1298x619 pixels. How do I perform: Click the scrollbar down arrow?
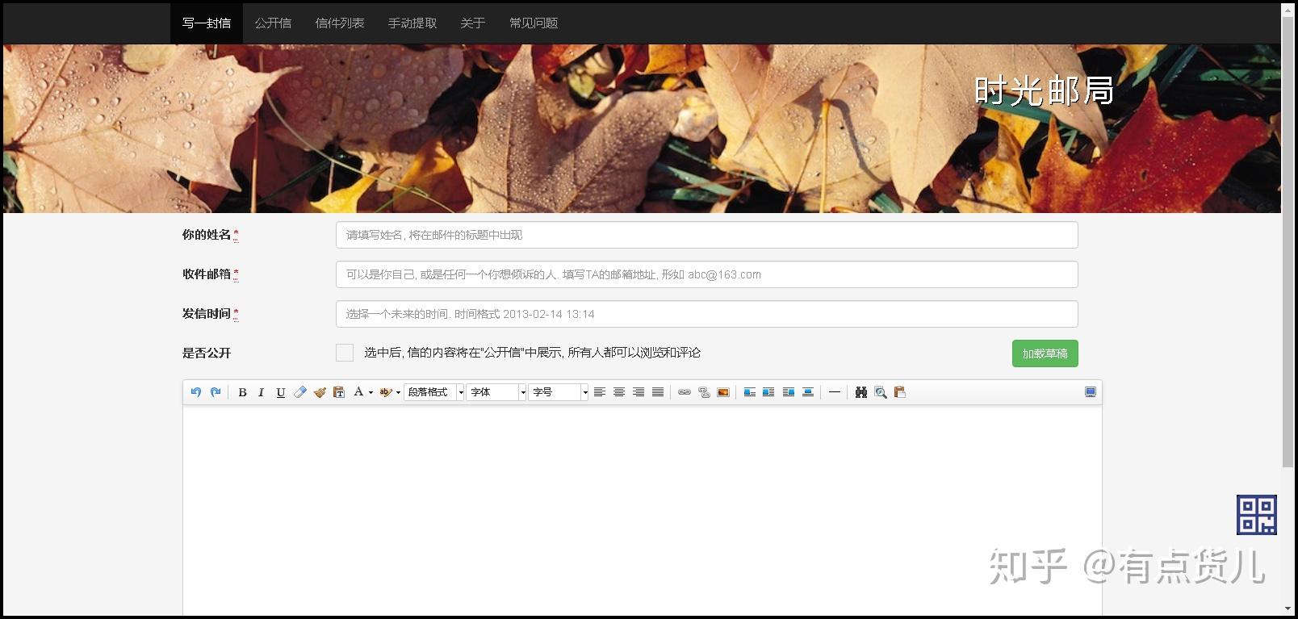coord(1288,609)
